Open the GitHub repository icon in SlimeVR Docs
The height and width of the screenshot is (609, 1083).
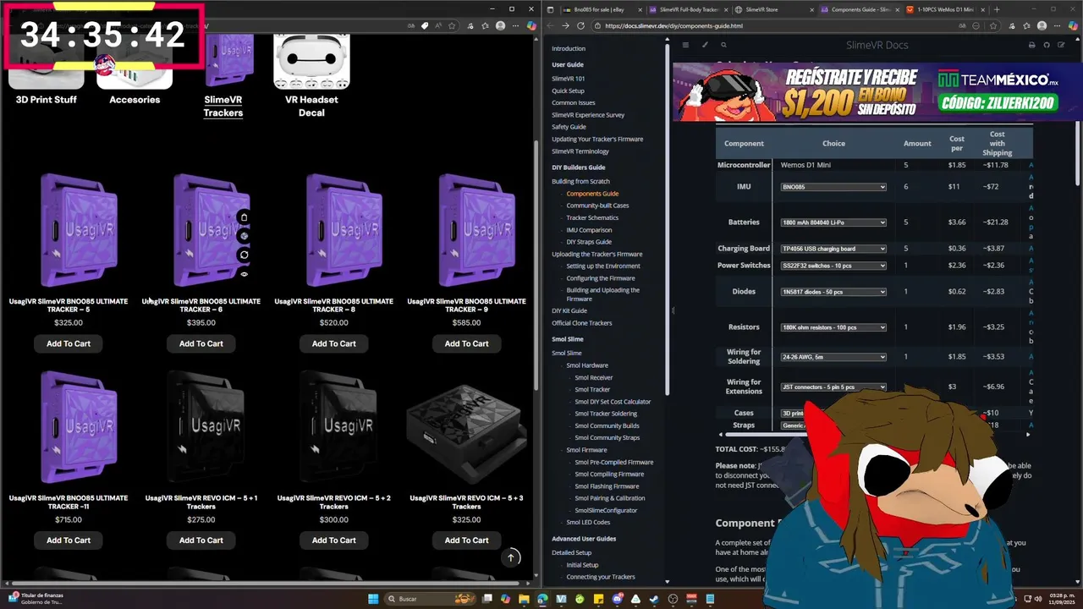point(1047,45)
